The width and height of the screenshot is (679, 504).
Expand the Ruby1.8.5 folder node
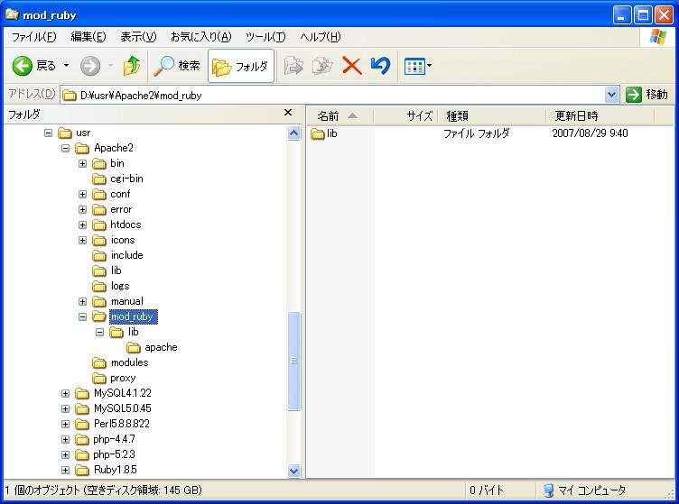point(66,470)
